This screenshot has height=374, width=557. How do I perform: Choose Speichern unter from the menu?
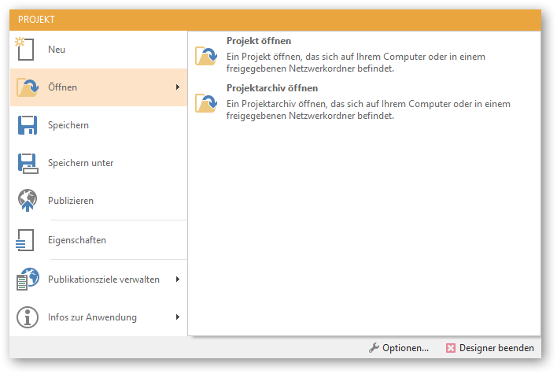tap(80, 163)
